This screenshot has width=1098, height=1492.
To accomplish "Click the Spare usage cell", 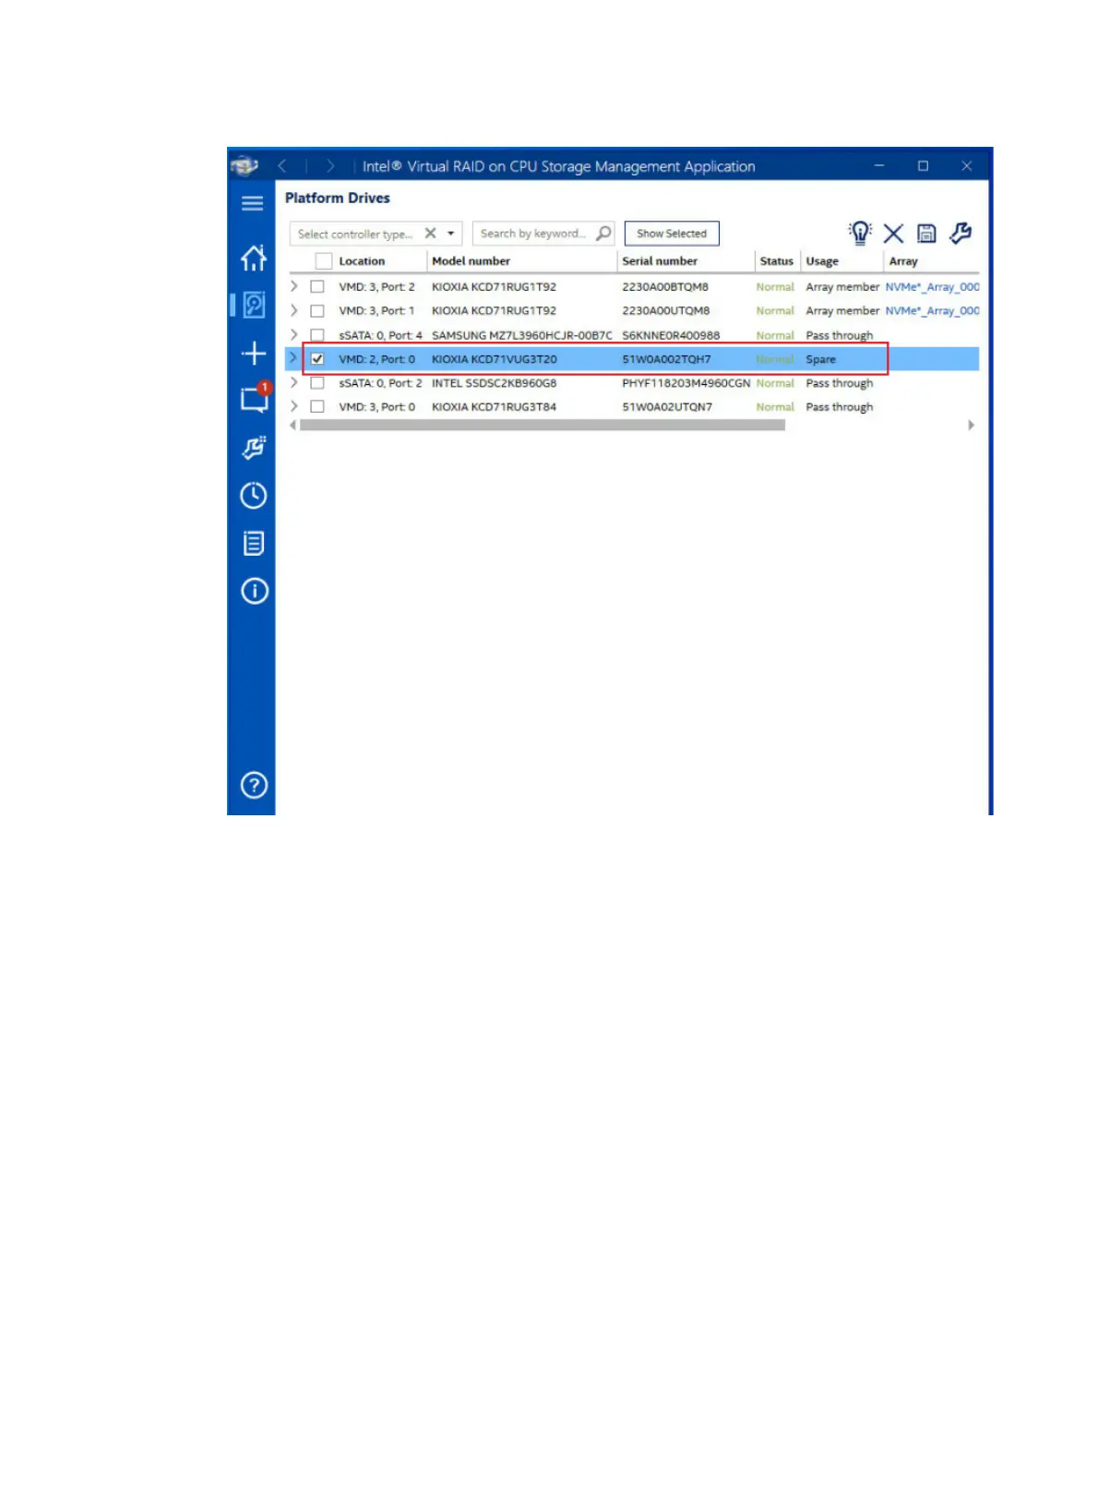I will [x=820, y=359].
